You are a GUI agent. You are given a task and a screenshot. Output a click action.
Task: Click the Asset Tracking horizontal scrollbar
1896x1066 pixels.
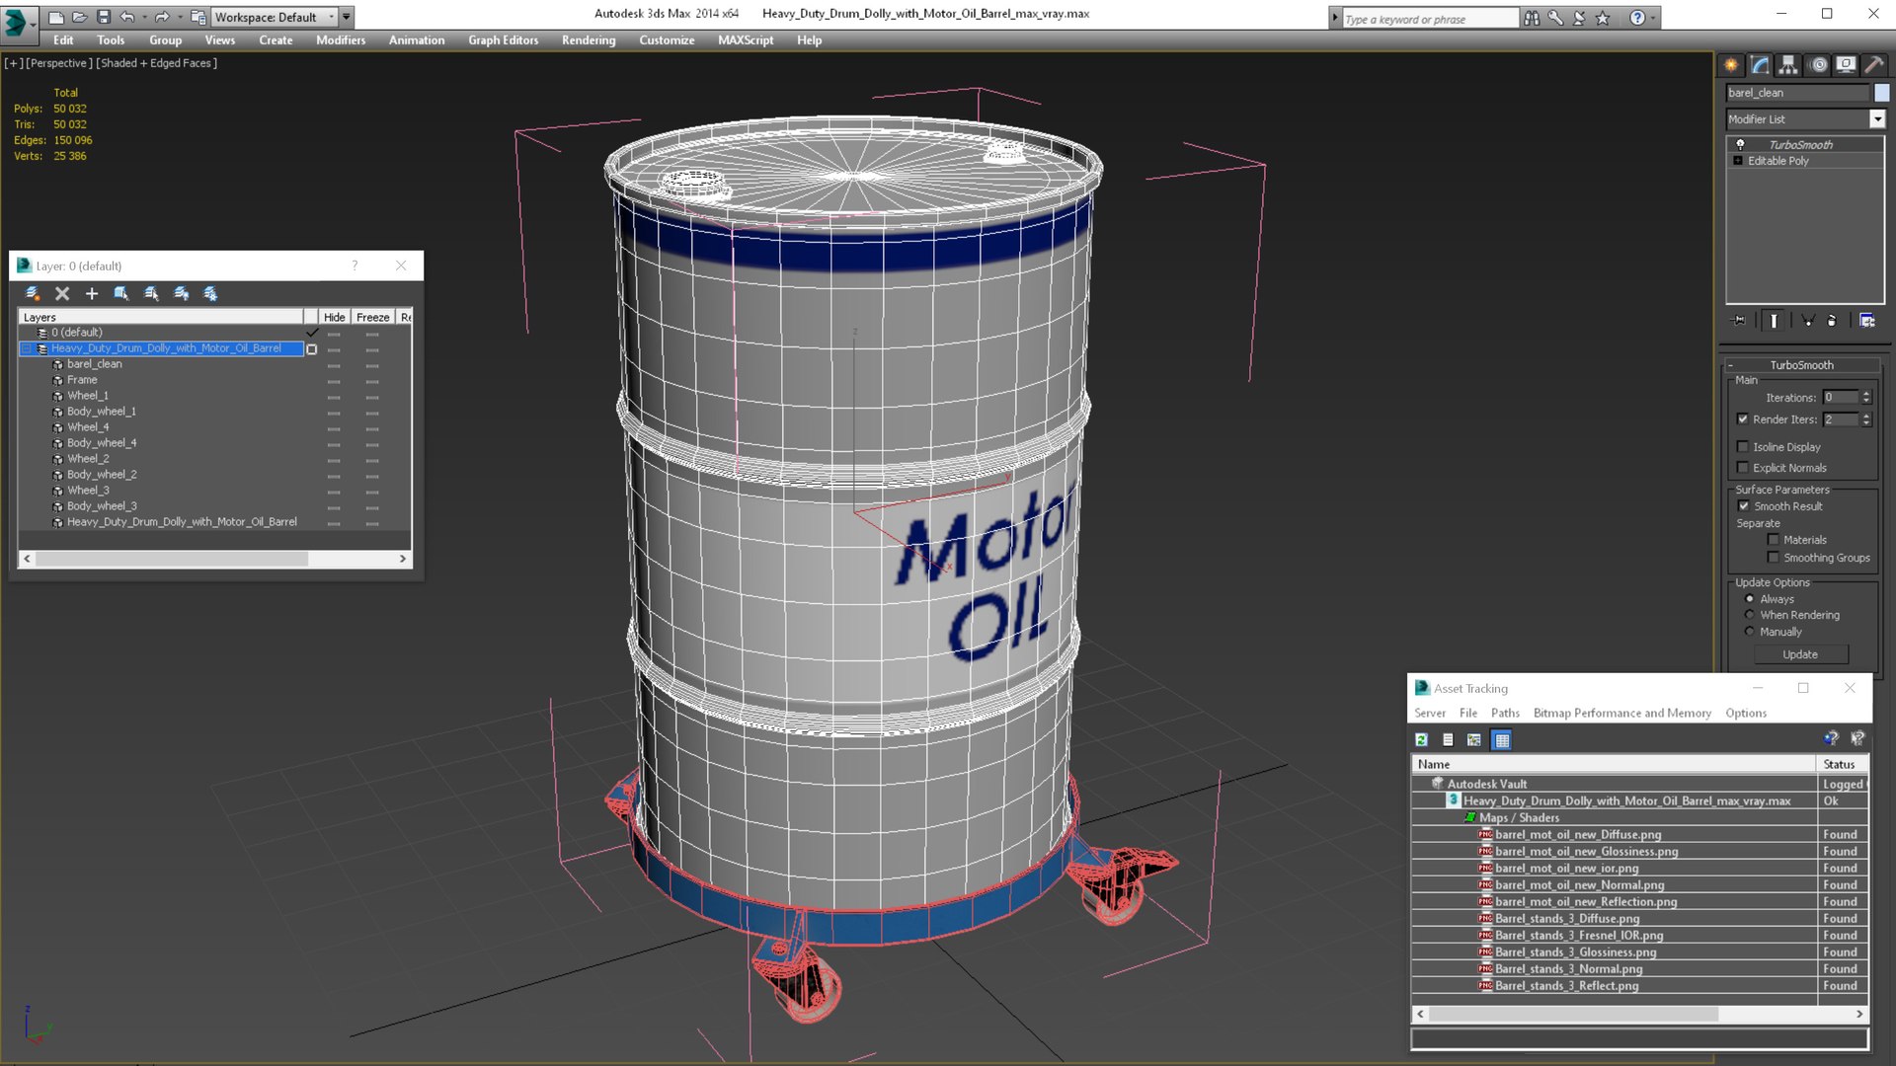[1640, 1014]
